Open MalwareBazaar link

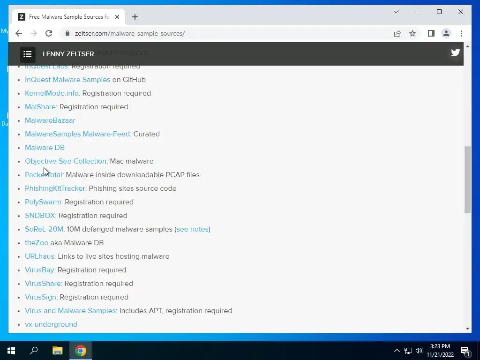point(50,120)
